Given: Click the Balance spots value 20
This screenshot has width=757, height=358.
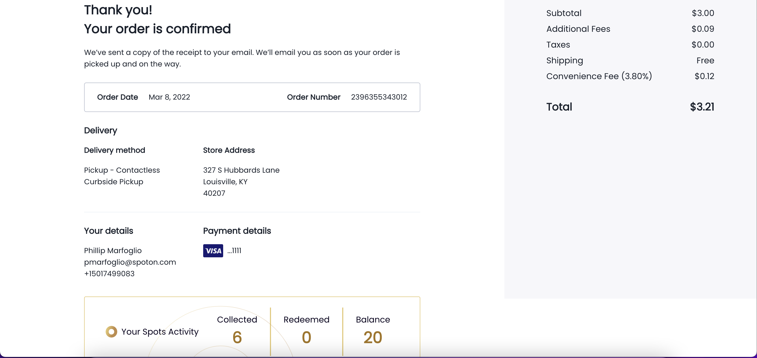Looking at the screenshot, I should (373, 337).
